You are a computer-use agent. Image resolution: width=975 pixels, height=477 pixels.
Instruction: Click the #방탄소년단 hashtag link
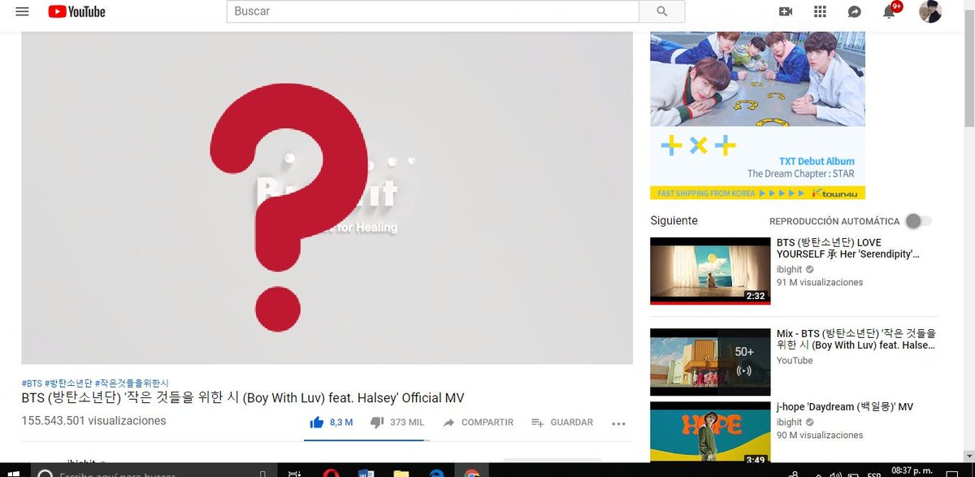tap(68, 383)
